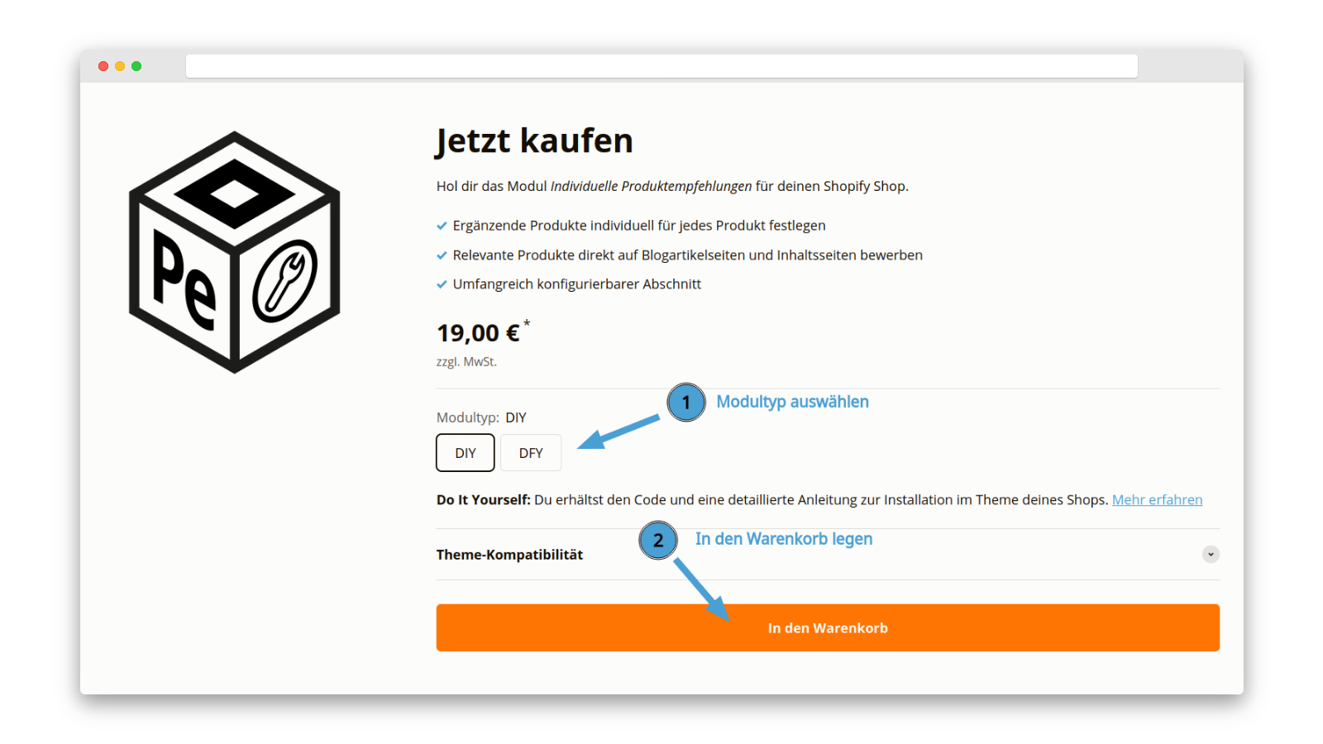Click the wrench icon on the cube
Viewport: 1323px width, 744px height.
click(x=284, y=281)
